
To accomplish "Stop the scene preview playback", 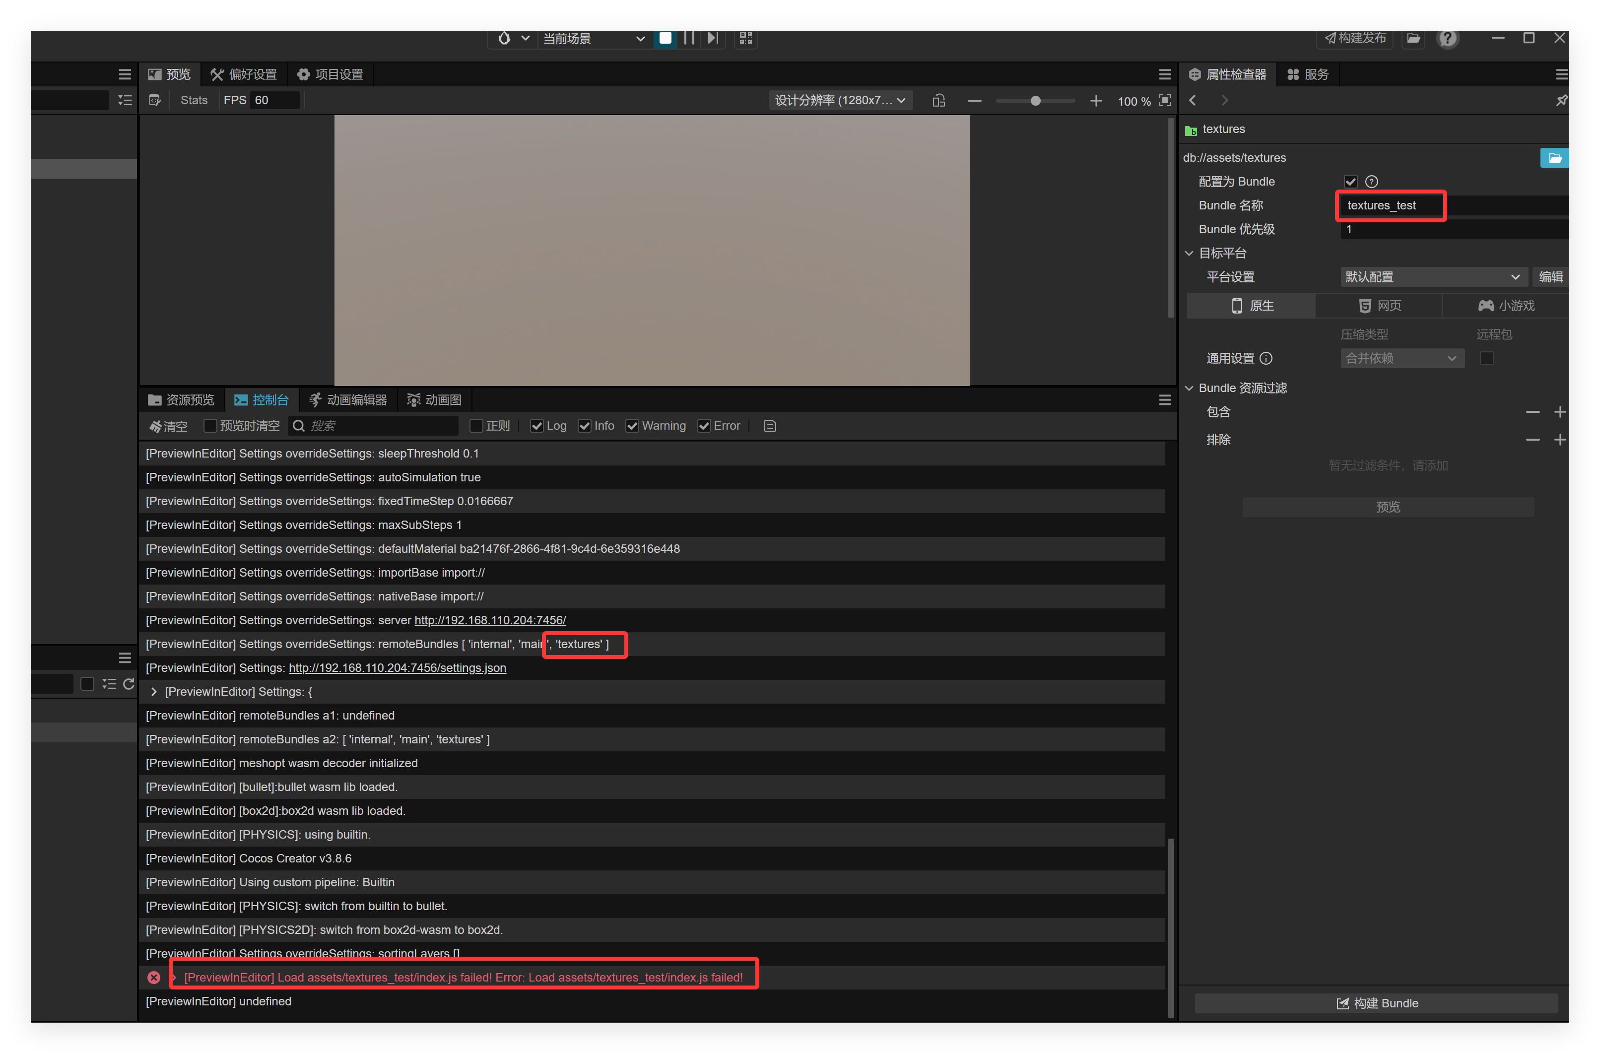I will click(x=666, y=38).
